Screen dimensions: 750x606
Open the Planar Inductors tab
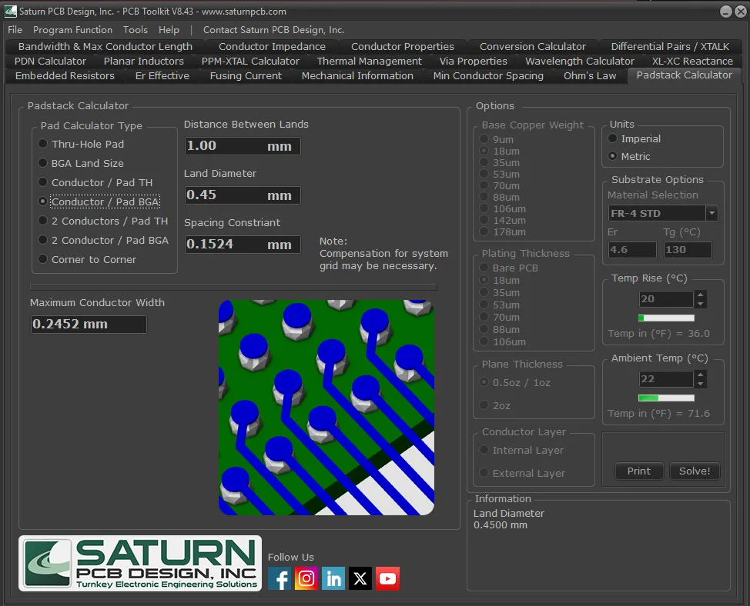[x=143, y=61]
